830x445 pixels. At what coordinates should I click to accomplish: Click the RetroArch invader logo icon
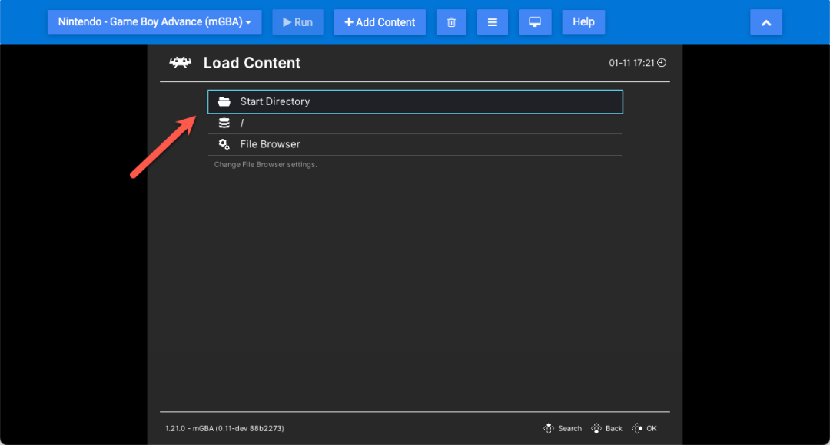pyautogui.click(x=180, y=62)
